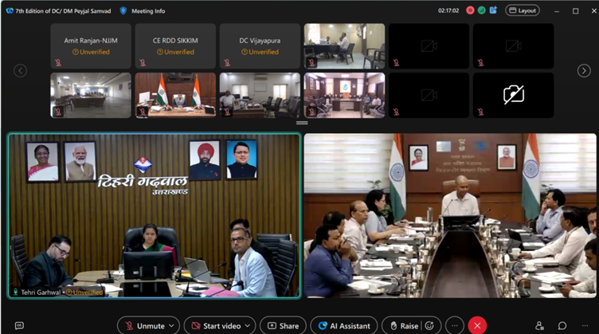The image size is (599, 334).
Task: Open the Layout options button
Action: [x=523, y=10]
